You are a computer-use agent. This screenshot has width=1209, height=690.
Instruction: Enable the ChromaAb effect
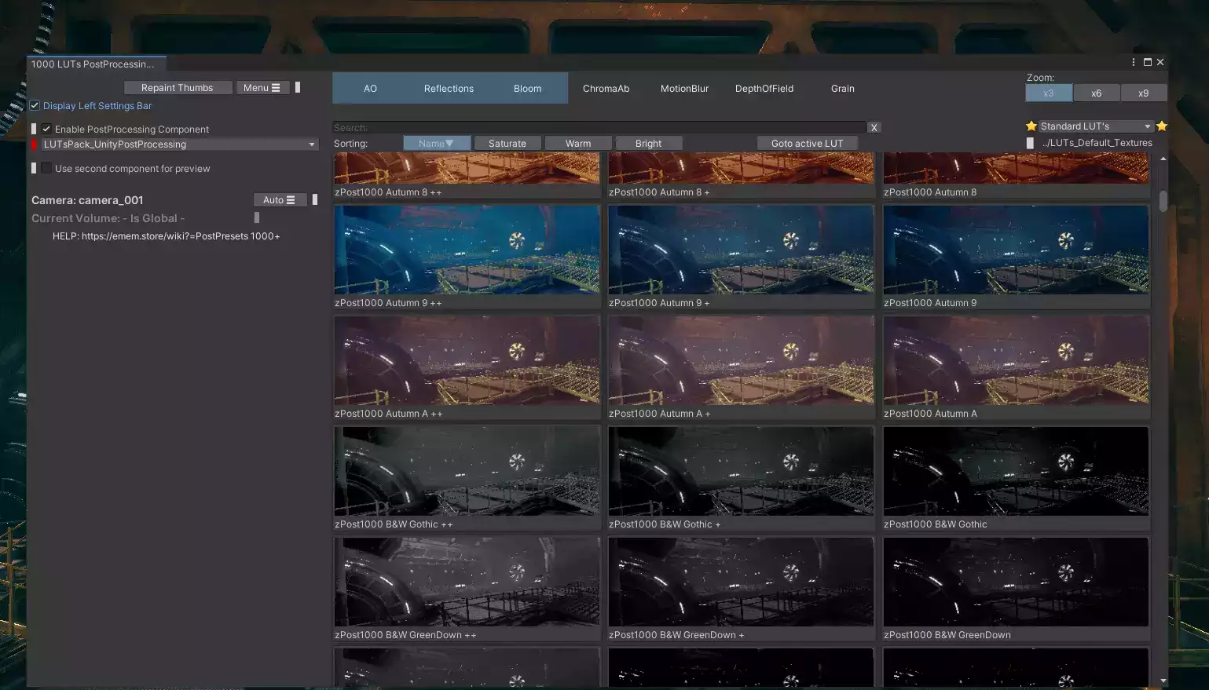pyautogui.click(x=606, y=89)
